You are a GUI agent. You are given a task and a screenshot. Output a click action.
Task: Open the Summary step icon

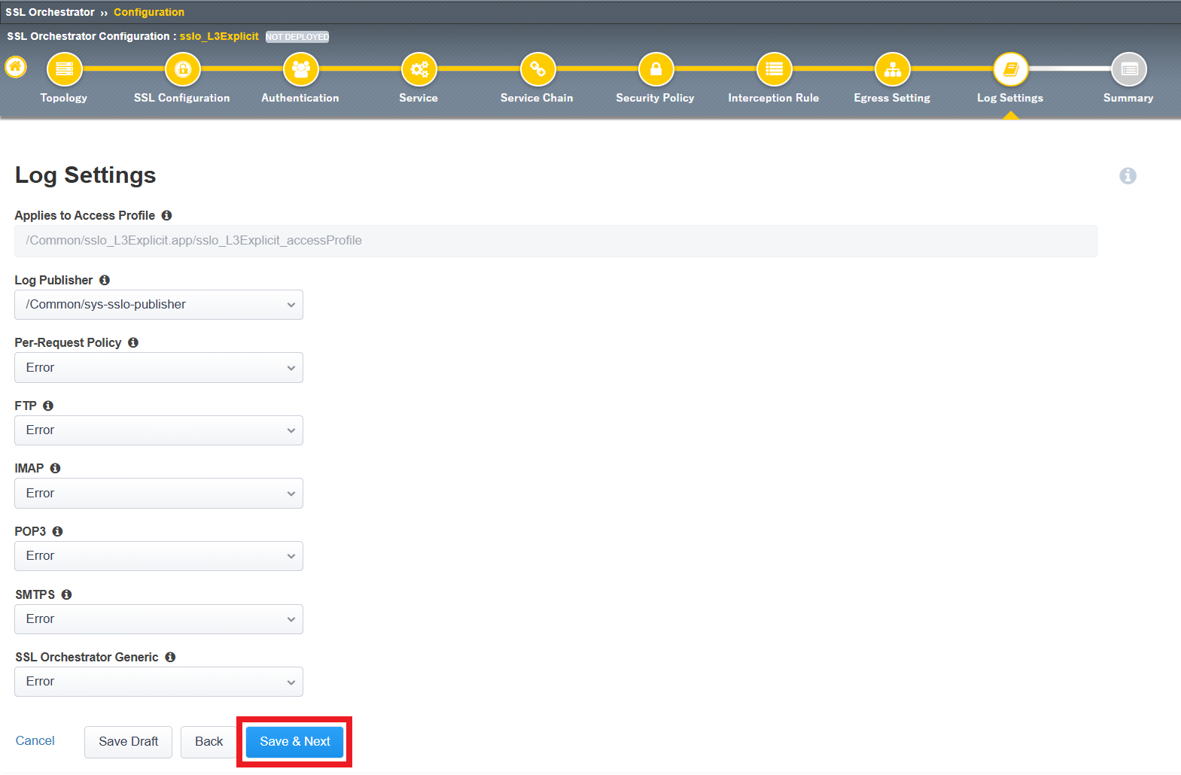tap(1129, 69)
